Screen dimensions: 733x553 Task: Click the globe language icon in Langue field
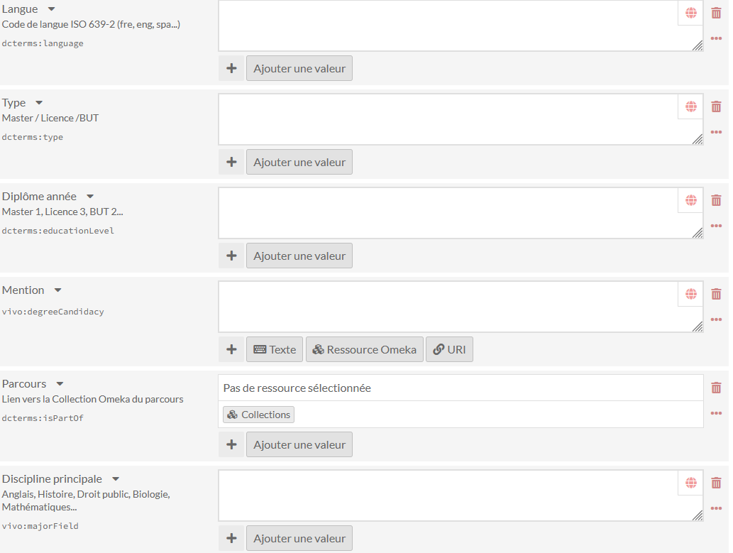tap(691, 13)
